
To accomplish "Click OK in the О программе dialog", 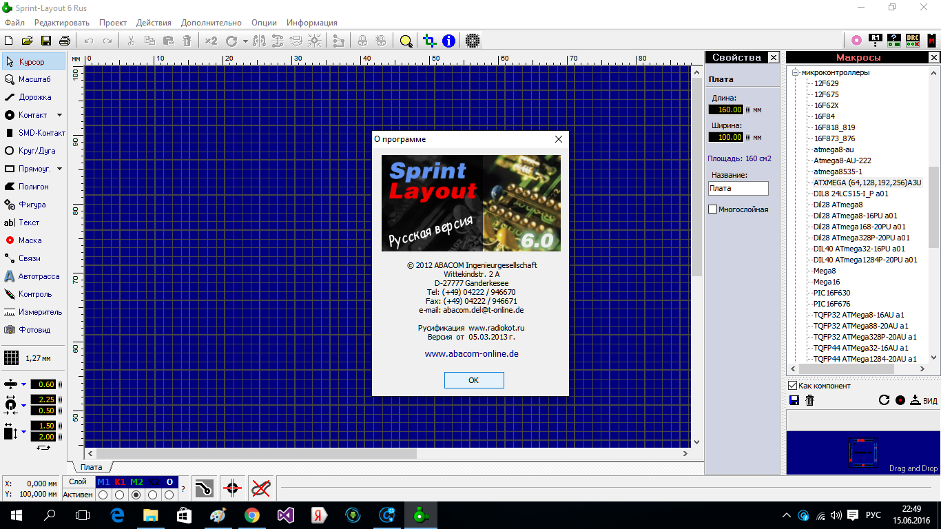I will 474,380.
